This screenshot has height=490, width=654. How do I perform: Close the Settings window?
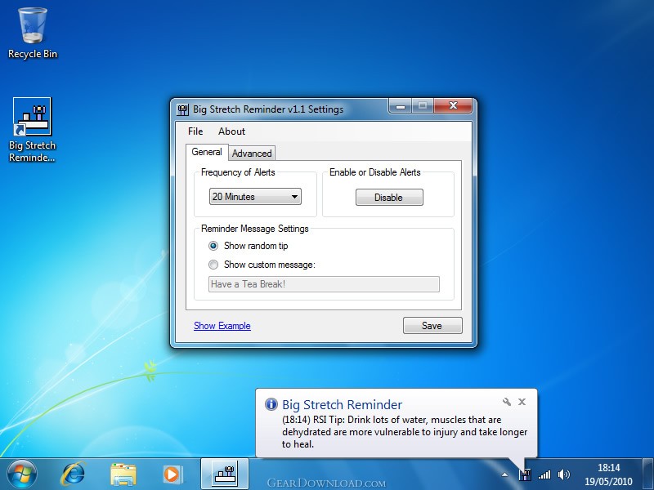coord(453,106)
